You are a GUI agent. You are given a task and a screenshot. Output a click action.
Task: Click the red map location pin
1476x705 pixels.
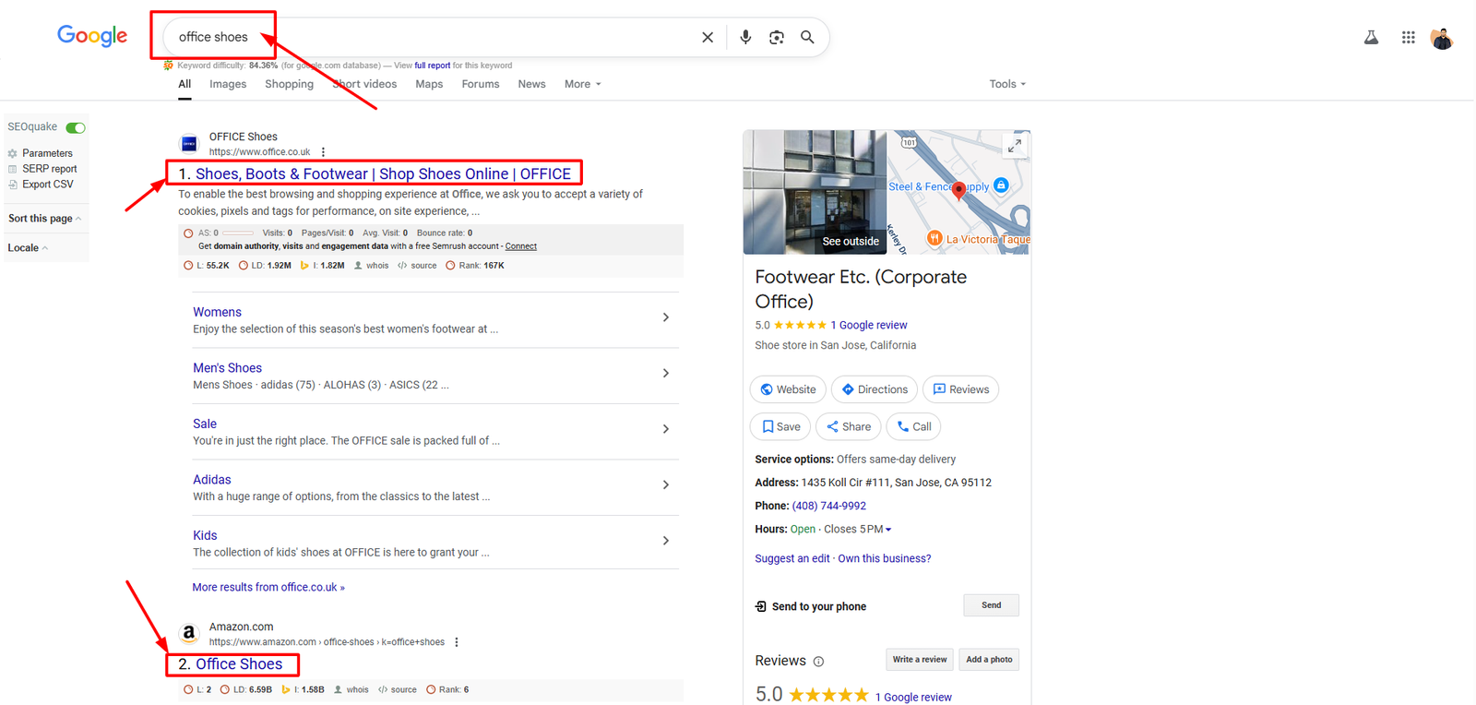pyautogui.click(x=958, y=190)
